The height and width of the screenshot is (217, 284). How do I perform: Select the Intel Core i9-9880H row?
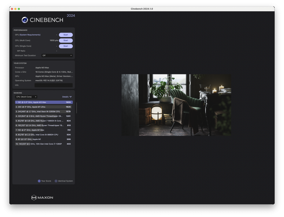pos(44,135)
